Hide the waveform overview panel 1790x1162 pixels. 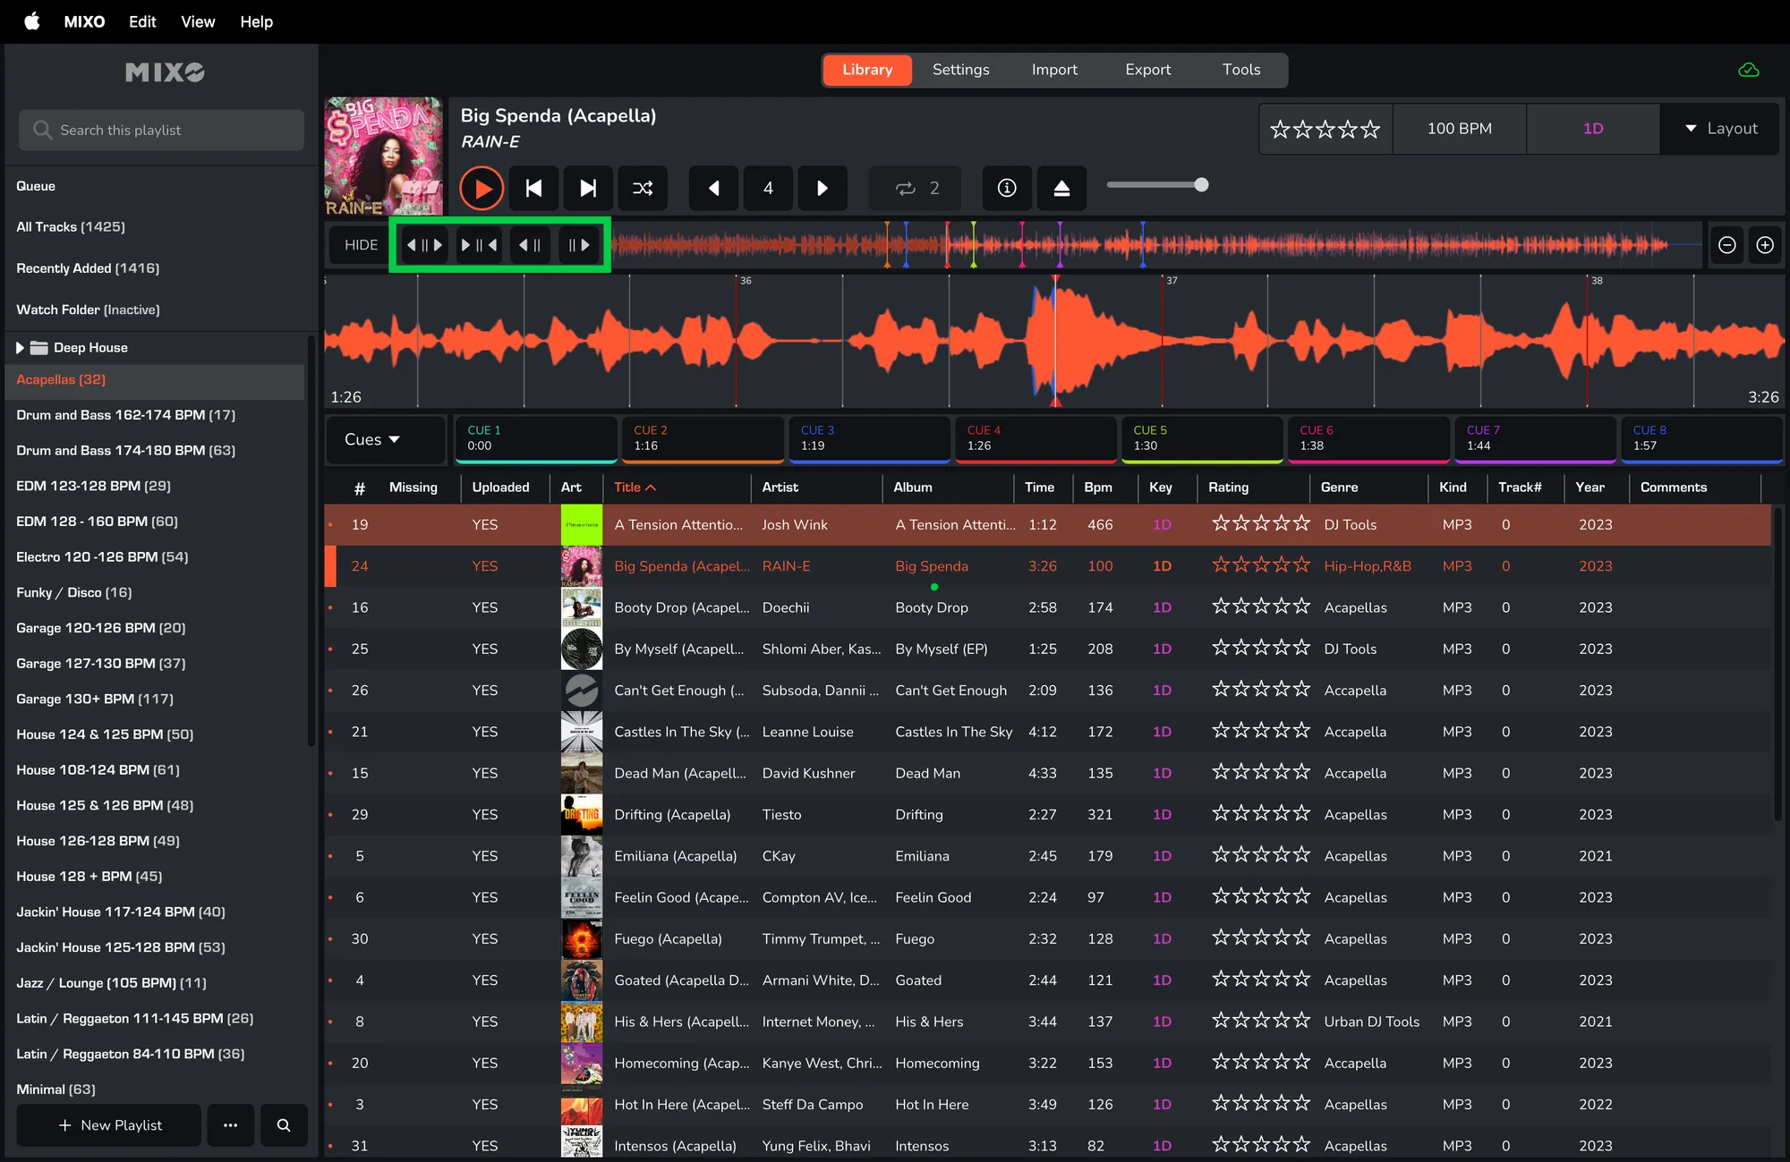(361, 245)
